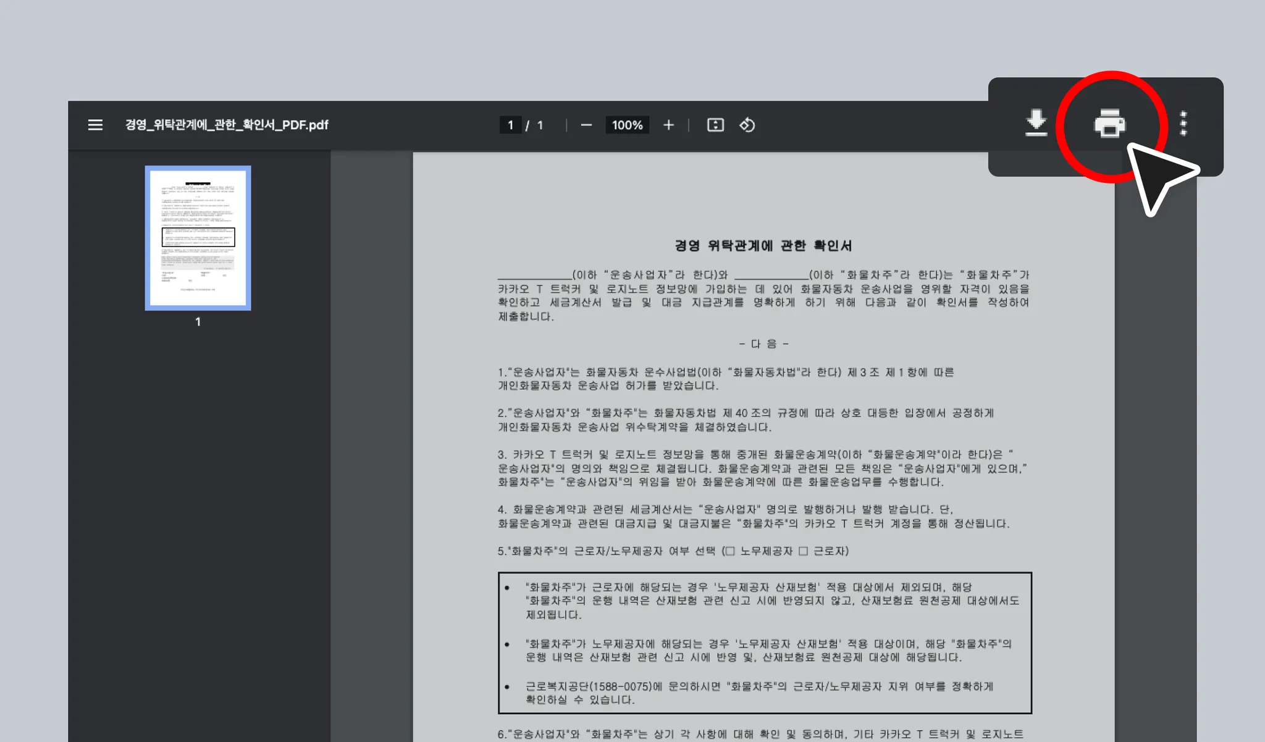1265x742 pixels.
Task: Click the fit to page icon
Action: [715, 125]
